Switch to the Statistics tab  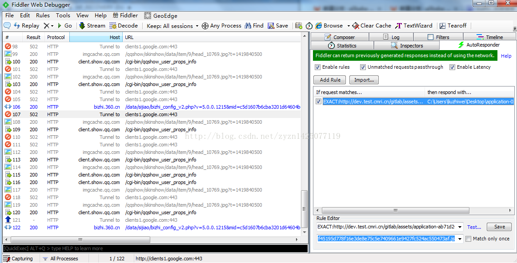pos(342,45)
